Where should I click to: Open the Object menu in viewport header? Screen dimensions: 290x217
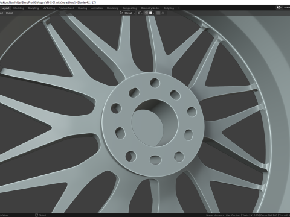point(9,13)
